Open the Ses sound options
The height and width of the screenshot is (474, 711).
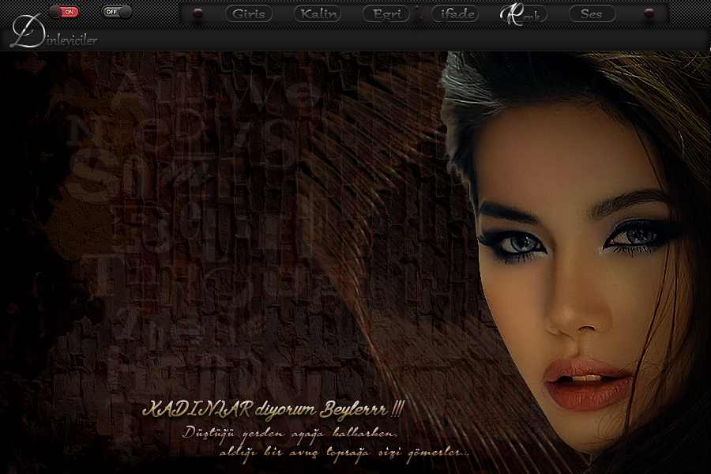pos(592,13)
